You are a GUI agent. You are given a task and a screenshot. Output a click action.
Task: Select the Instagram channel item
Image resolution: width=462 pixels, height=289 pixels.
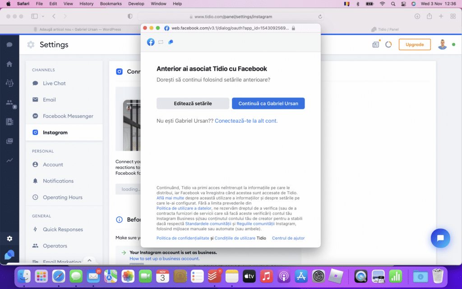64,132
